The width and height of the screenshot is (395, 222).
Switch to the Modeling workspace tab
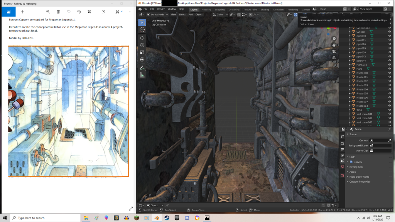click(206, 10)
